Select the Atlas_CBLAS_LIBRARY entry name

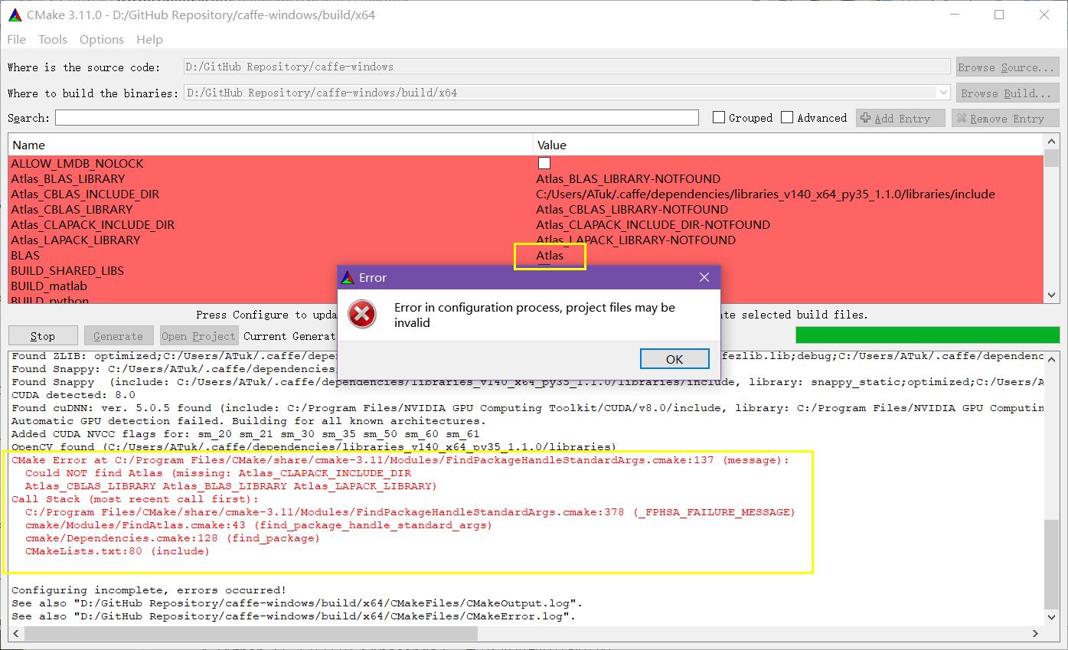71,209
